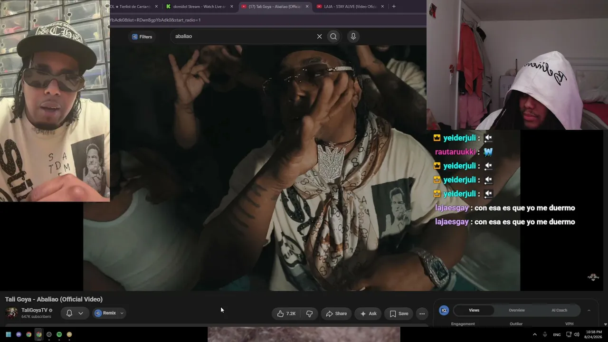Click the '647K subscribers' count text
Image resolution: width=608 pixels, height=342 pixels.
(x=36, y=316)
